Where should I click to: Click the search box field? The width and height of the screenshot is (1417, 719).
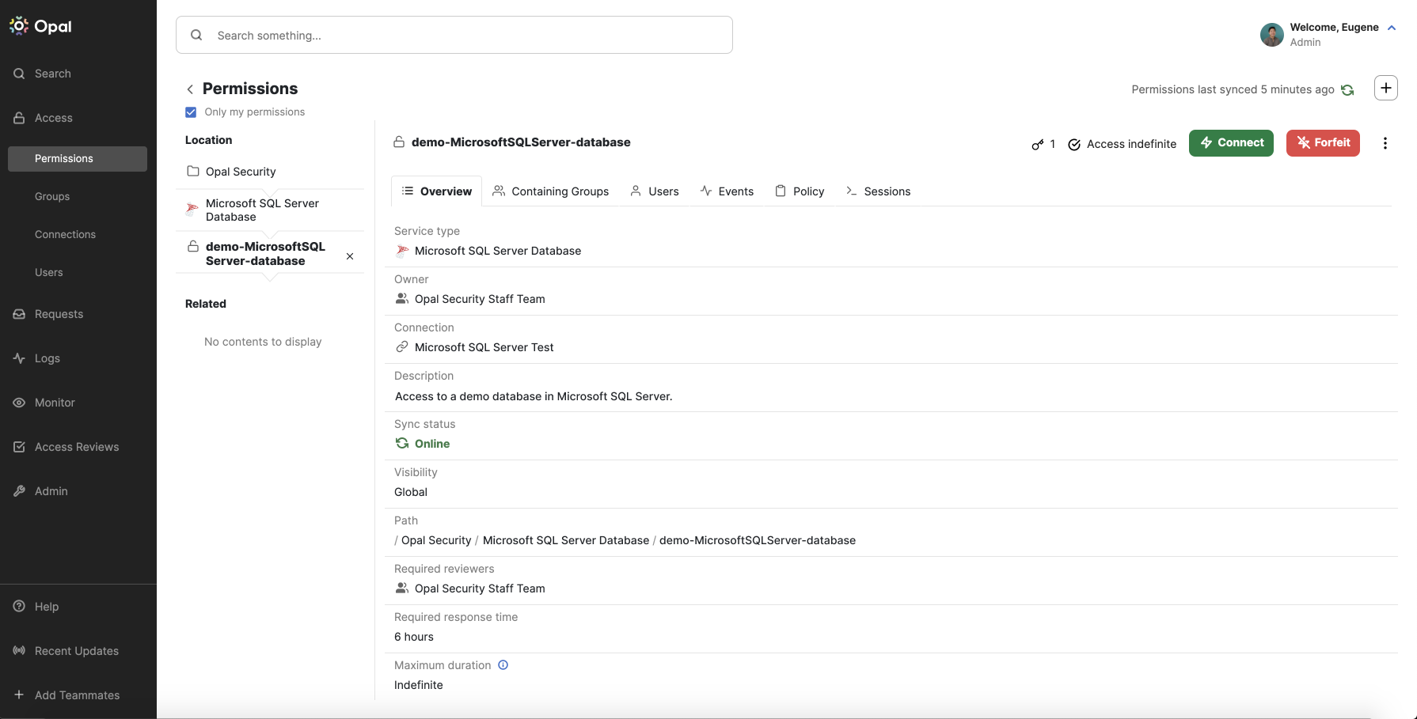[454, 36]
